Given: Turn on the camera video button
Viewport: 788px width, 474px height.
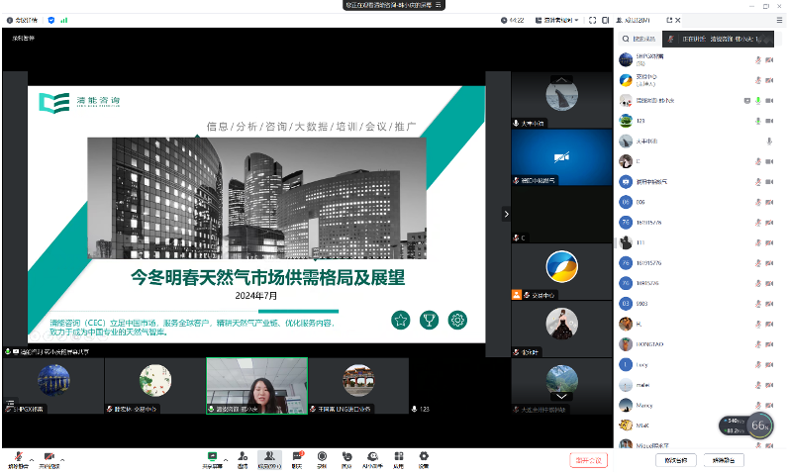Looking at the screenshot, I should tap(49, 459).
